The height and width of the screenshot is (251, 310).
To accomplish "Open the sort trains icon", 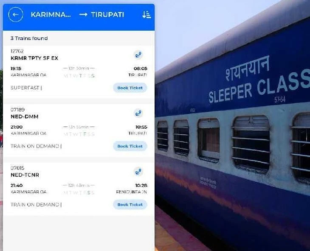I will point(147,14).
